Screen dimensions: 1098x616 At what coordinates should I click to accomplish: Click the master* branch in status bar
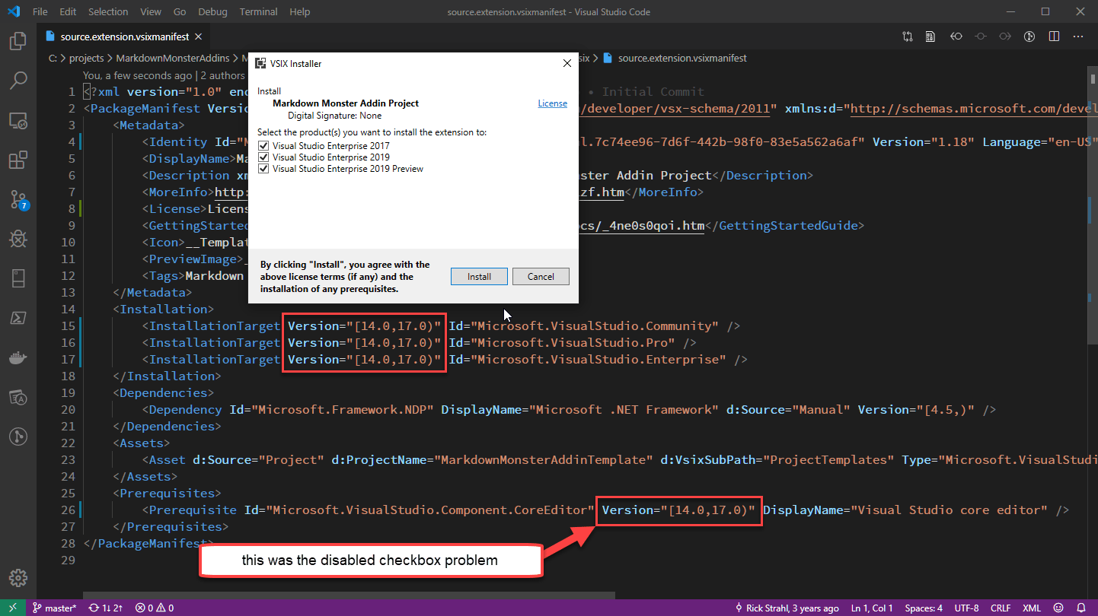[x=54, y=608]
